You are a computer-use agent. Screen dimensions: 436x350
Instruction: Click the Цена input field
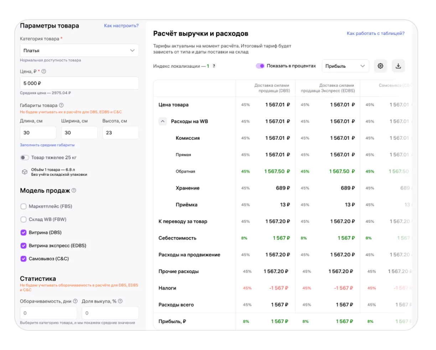point(79,83)
